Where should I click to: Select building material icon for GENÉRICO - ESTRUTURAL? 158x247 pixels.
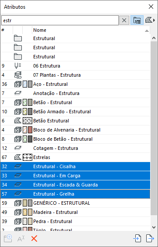[18, 203]
